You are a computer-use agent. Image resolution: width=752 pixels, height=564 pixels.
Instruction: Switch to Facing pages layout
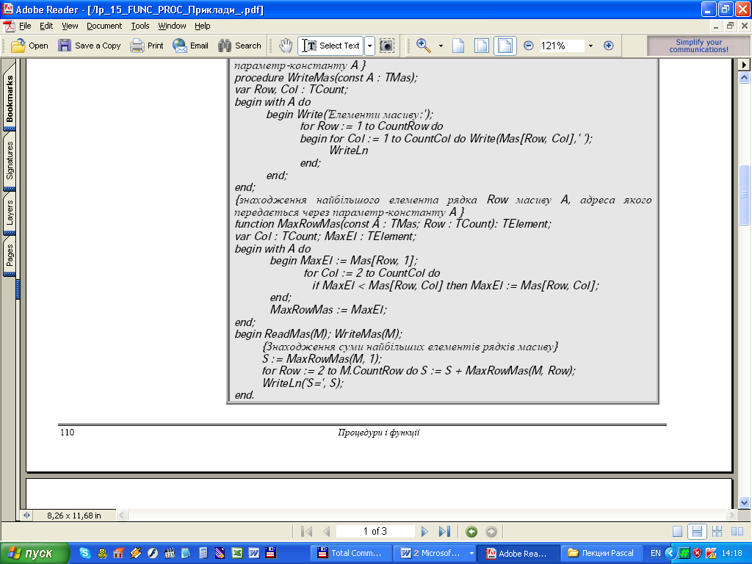click(737, 532)
